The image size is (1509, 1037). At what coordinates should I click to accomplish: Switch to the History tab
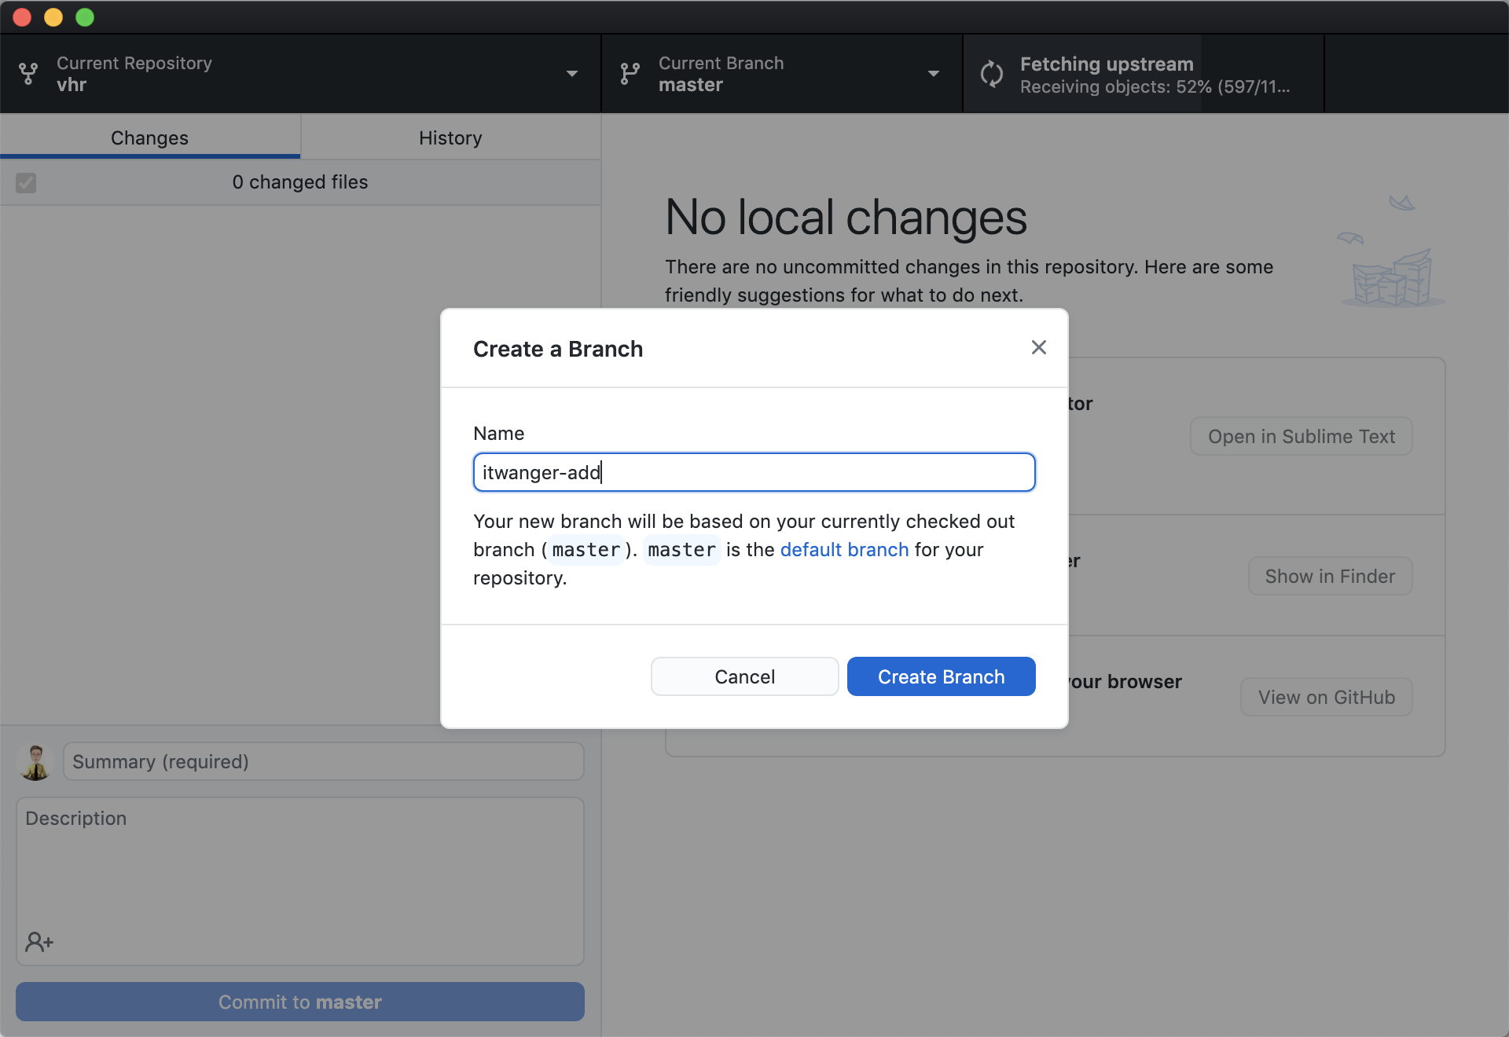pos(451,137)
